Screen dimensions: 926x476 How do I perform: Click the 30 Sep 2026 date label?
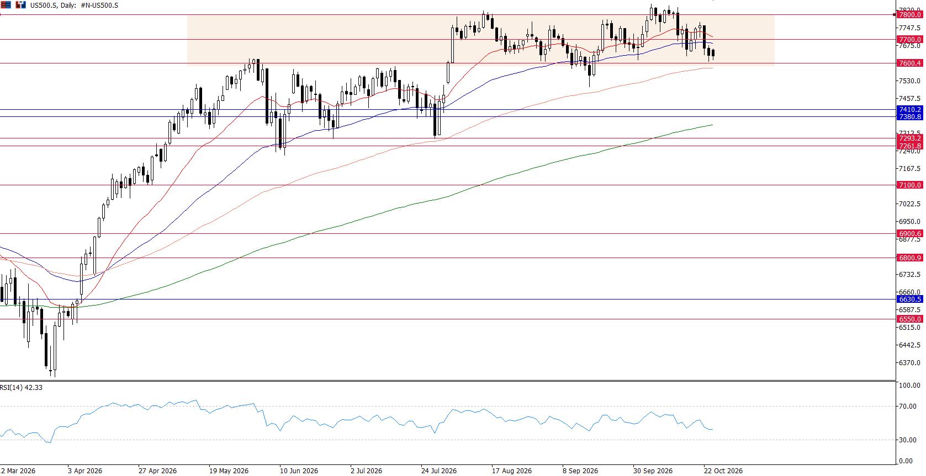(x=653, y=471)
